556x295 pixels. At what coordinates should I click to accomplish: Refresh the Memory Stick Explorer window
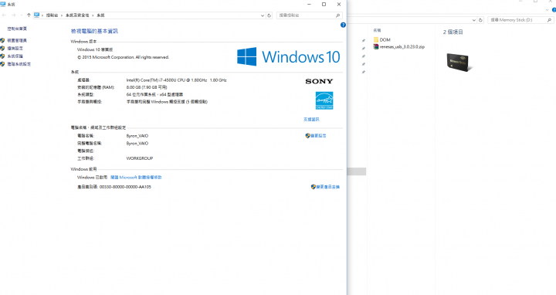(480, 20)
